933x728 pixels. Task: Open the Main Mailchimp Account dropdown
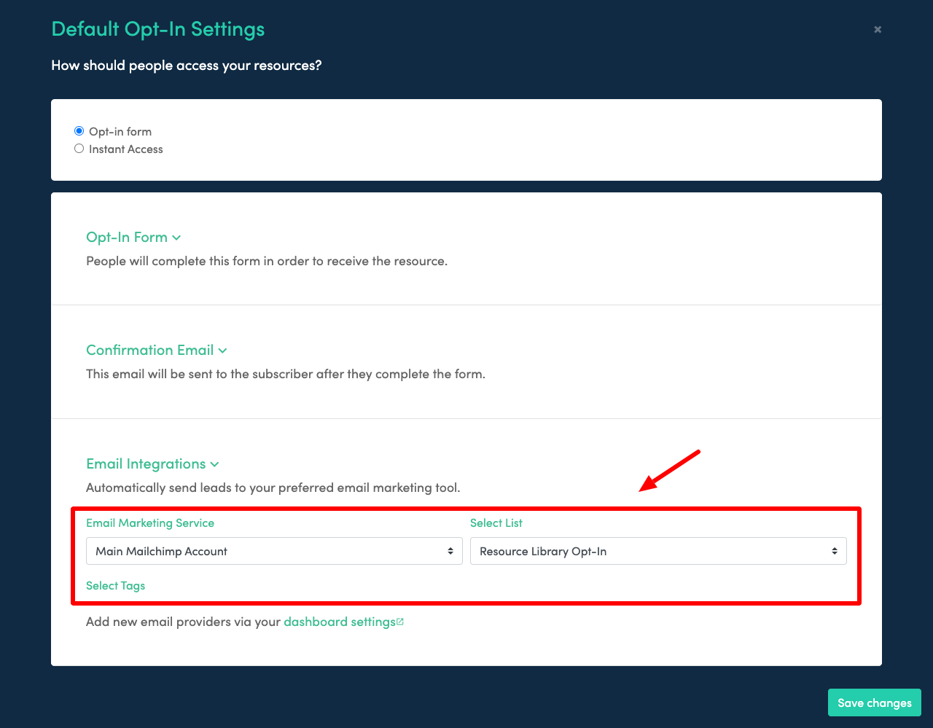(274, 551)
